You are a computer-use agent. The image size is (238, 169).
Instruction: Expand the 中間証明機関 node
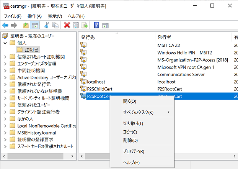click(5, 71)
